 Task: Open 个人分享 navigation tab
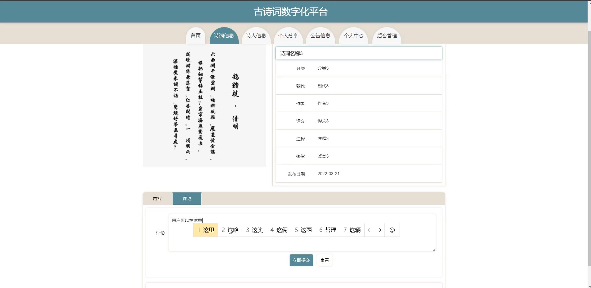pos(288,36)
